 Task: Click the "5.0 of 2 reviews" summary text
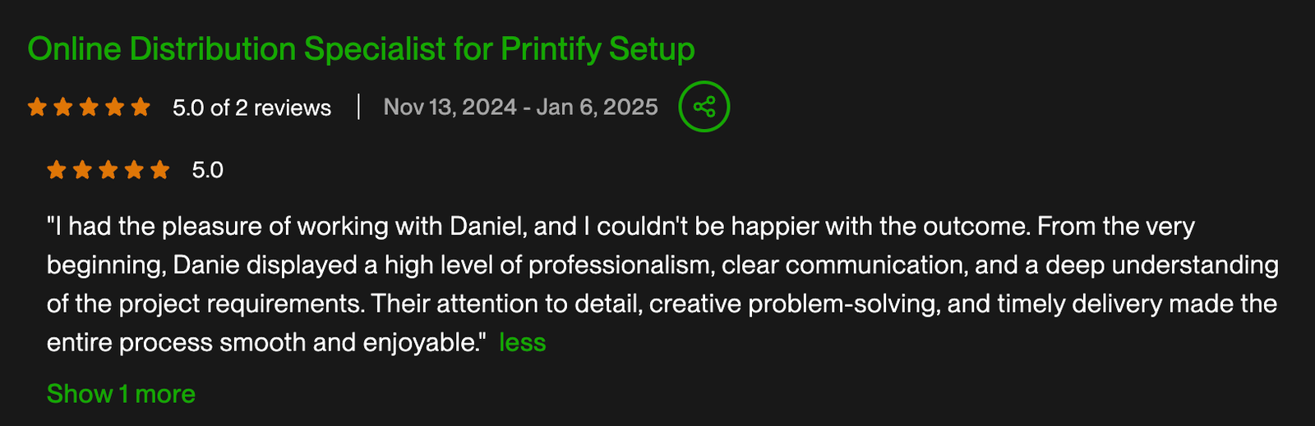coord(251,108)
